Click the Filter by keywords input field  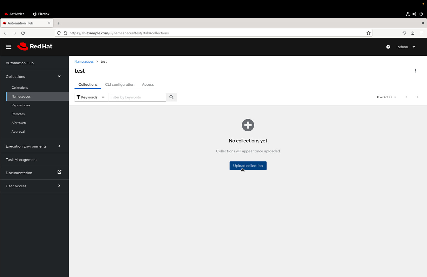pyautogui.click(x=137, y=97)
